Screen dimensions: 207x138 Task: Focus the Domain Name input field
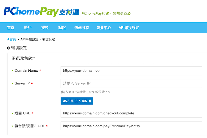pyautogui.click(x=131, y=71)
